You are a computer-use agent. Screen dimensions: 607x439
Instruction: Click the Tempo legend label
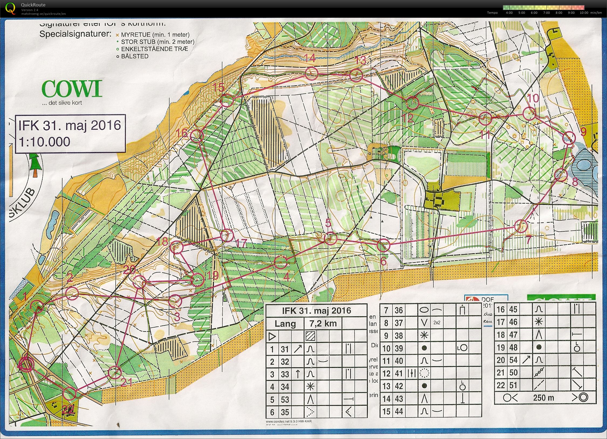[x=492, y=13]
